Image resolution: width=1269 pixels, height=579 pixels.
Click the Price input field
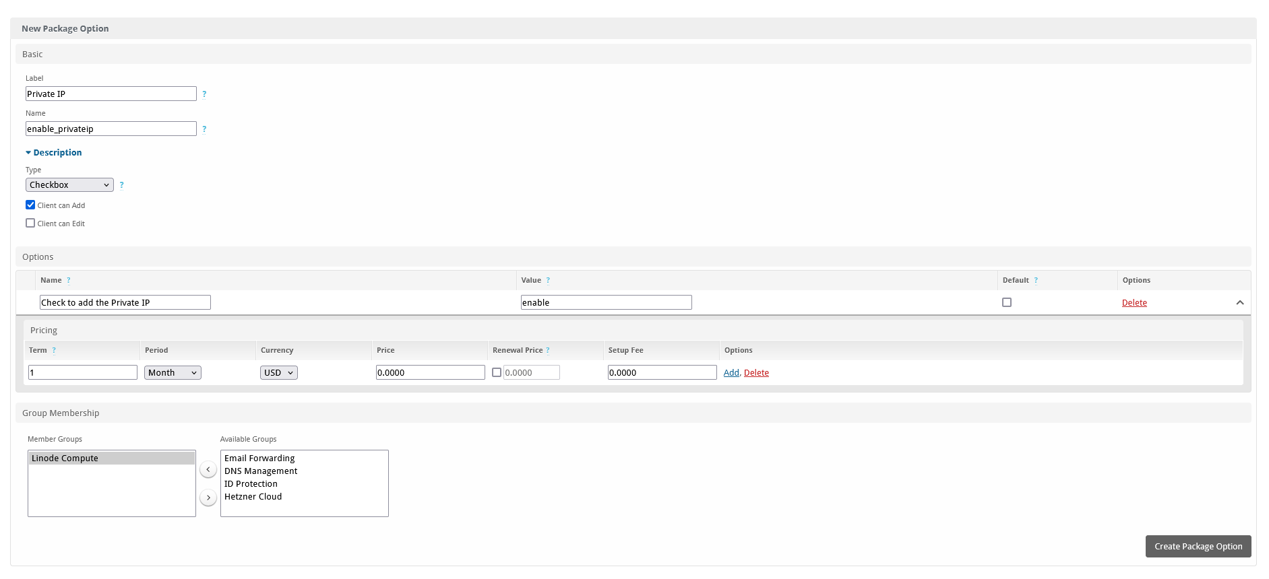(x=431, y=372)
